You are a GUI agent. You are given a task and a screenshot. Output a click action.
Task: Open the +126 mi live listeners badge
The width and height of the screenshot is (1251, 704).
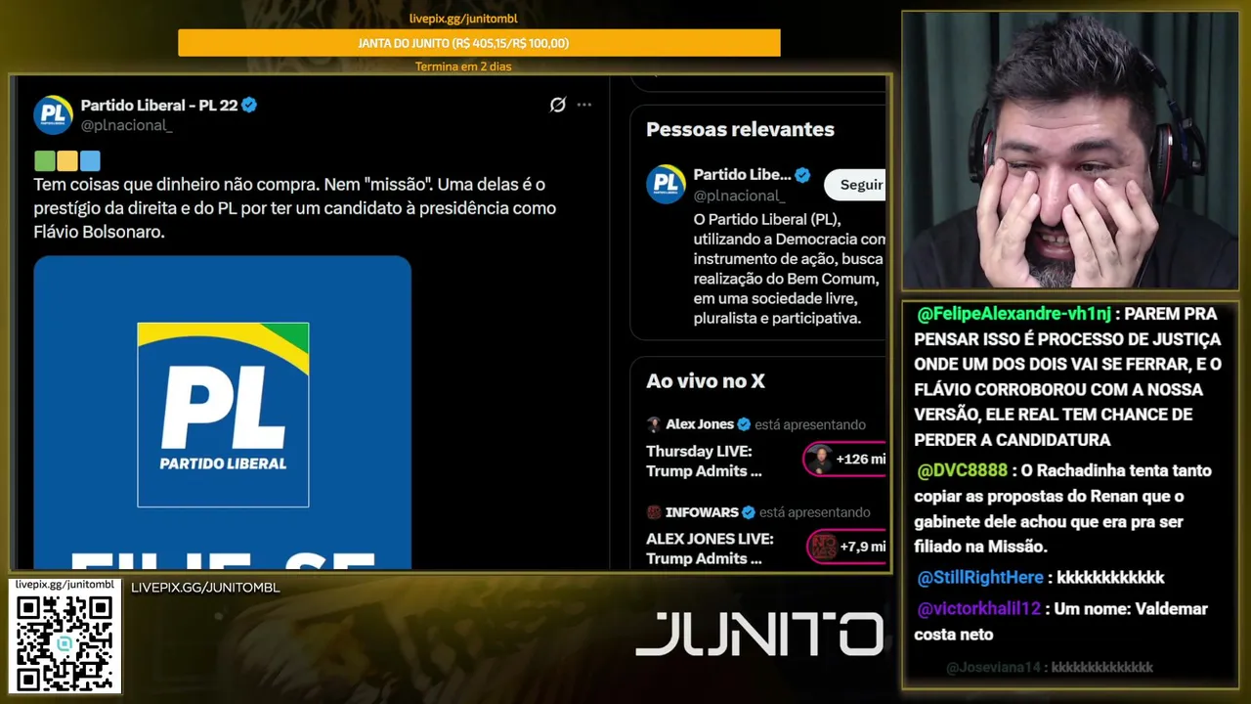click(845, 460)
